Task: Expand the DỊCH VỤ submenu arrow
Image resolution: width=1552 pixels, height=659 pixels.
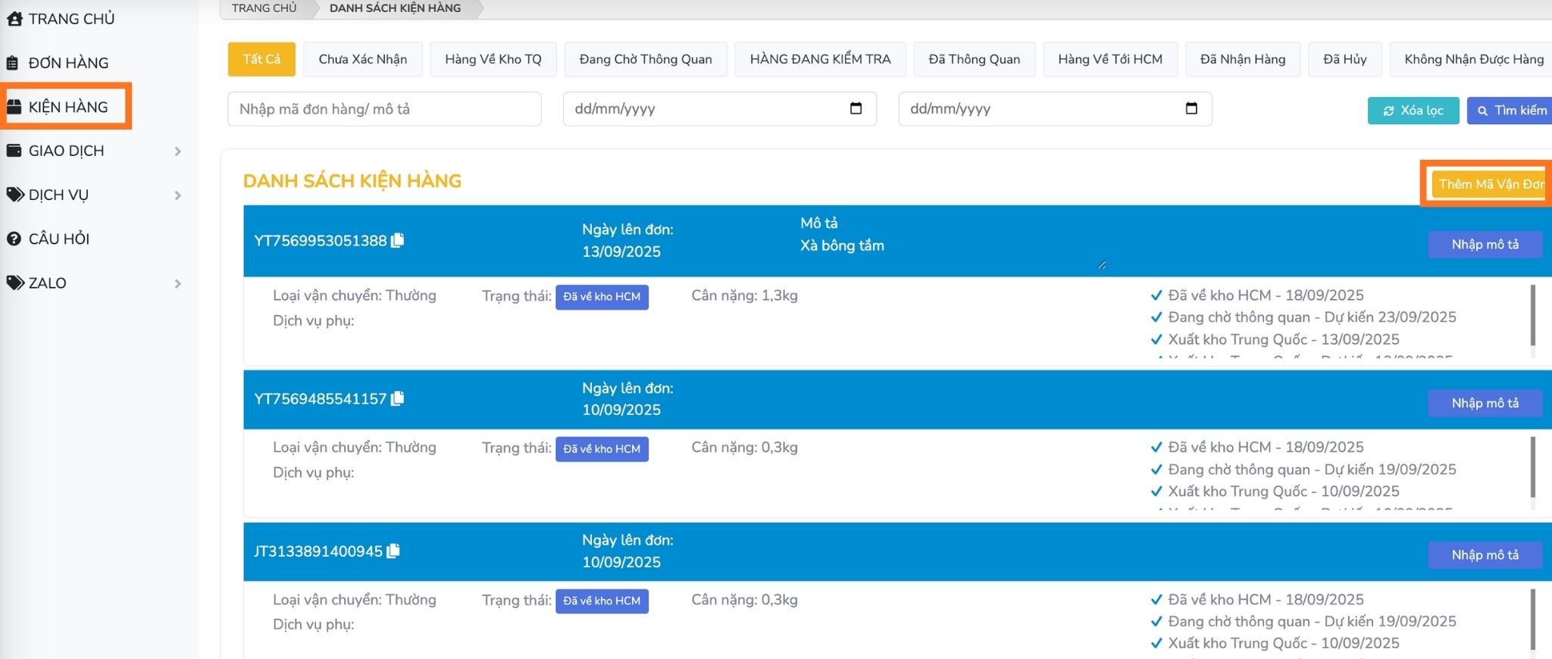Action: tap(177, 195)
